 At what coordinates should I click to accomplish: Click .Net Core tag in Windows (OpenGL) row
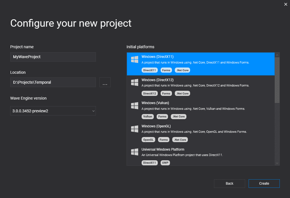point(180,140)
